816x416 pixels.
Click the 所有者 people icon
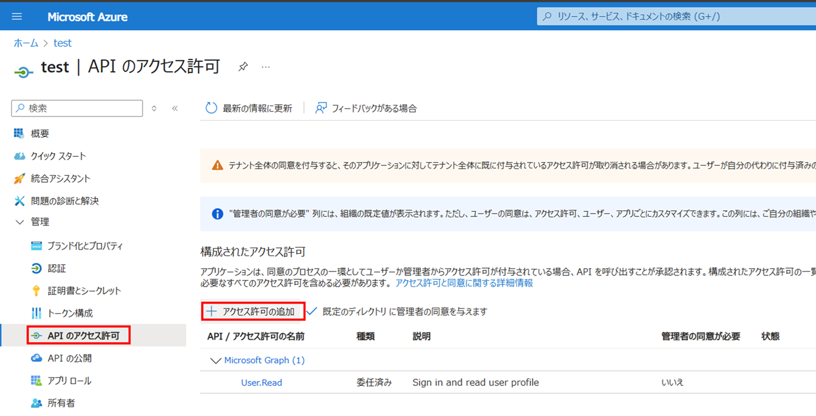(37, 403)
